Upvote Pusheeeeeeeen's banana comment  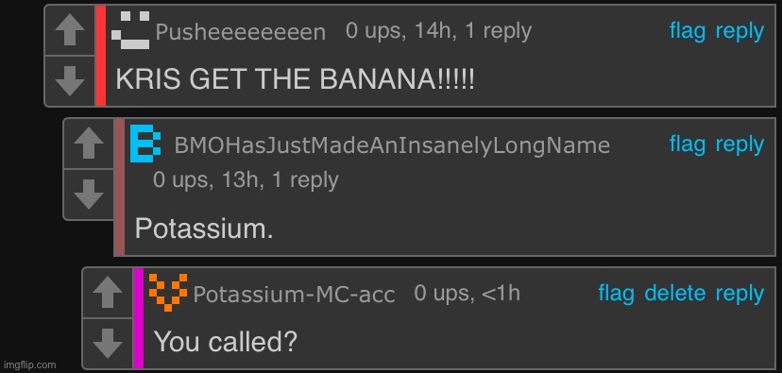(x=70, y=31)
